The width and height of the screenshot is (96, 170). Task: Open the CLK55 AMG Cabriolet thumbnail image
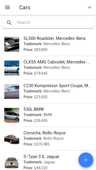point(12,68)
